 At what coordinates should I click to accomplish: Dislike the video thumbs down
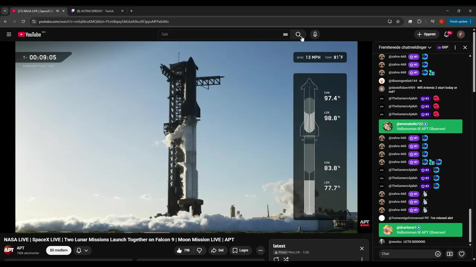tap(199, 250)
